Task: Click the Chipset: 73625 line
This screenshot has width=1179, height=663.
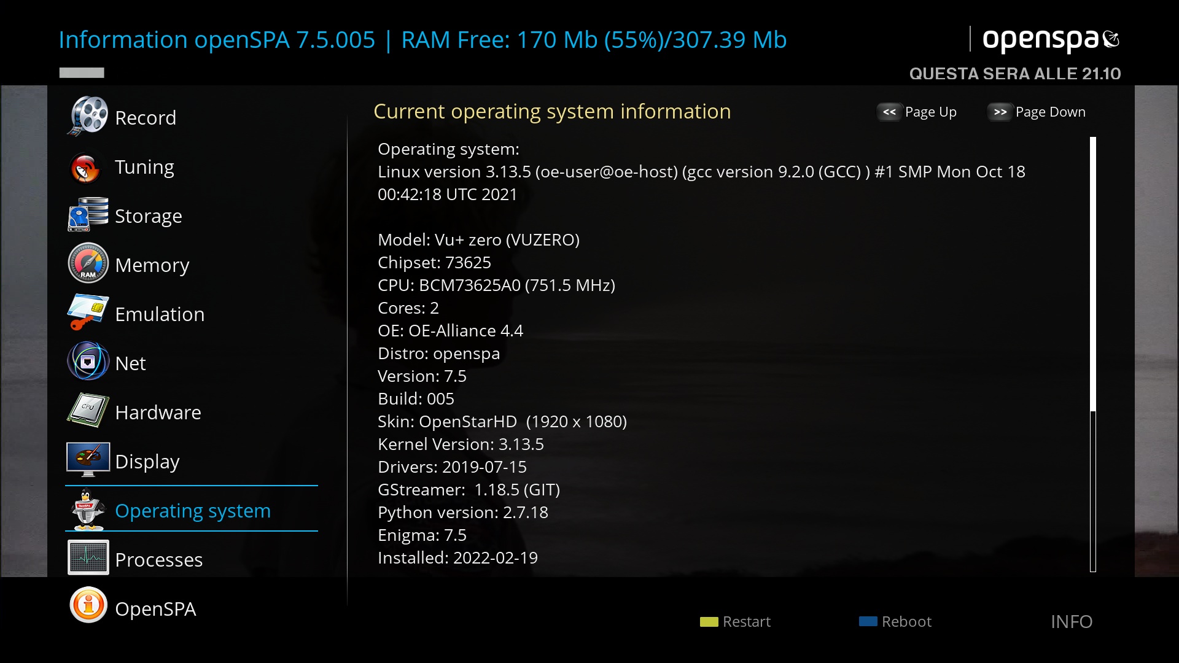Action: point(434,262)
